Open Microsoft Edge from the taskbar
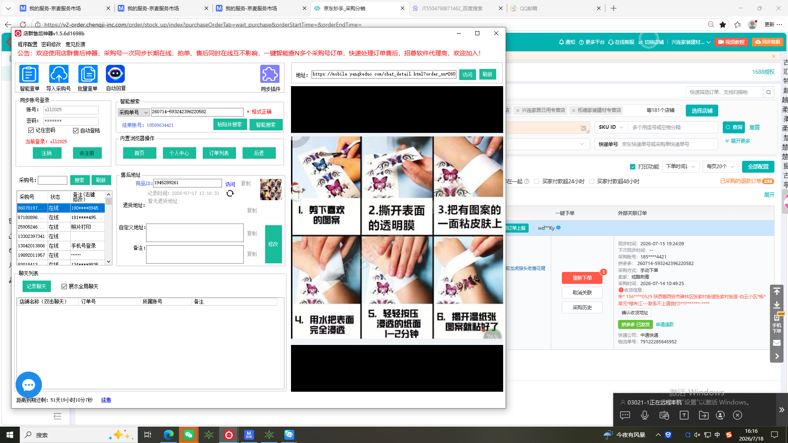 [168, 435]
